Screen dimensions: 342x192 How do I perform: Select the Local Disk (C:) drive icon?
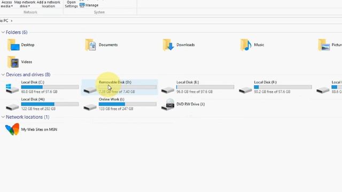12,89
